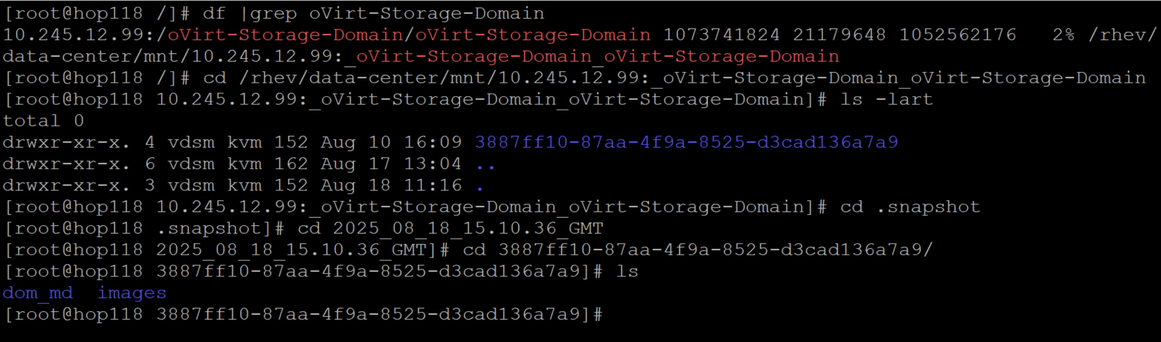Screen dimensions: 1161x342
Task: Click the 2% usage value
Action: pyautogui.click(x=1063, y=35)
